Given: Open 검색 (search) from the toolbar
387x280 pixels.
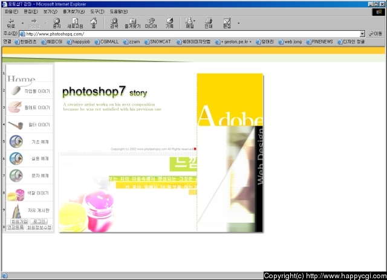Looking at the screenshot, I should [x=114, y=23].
